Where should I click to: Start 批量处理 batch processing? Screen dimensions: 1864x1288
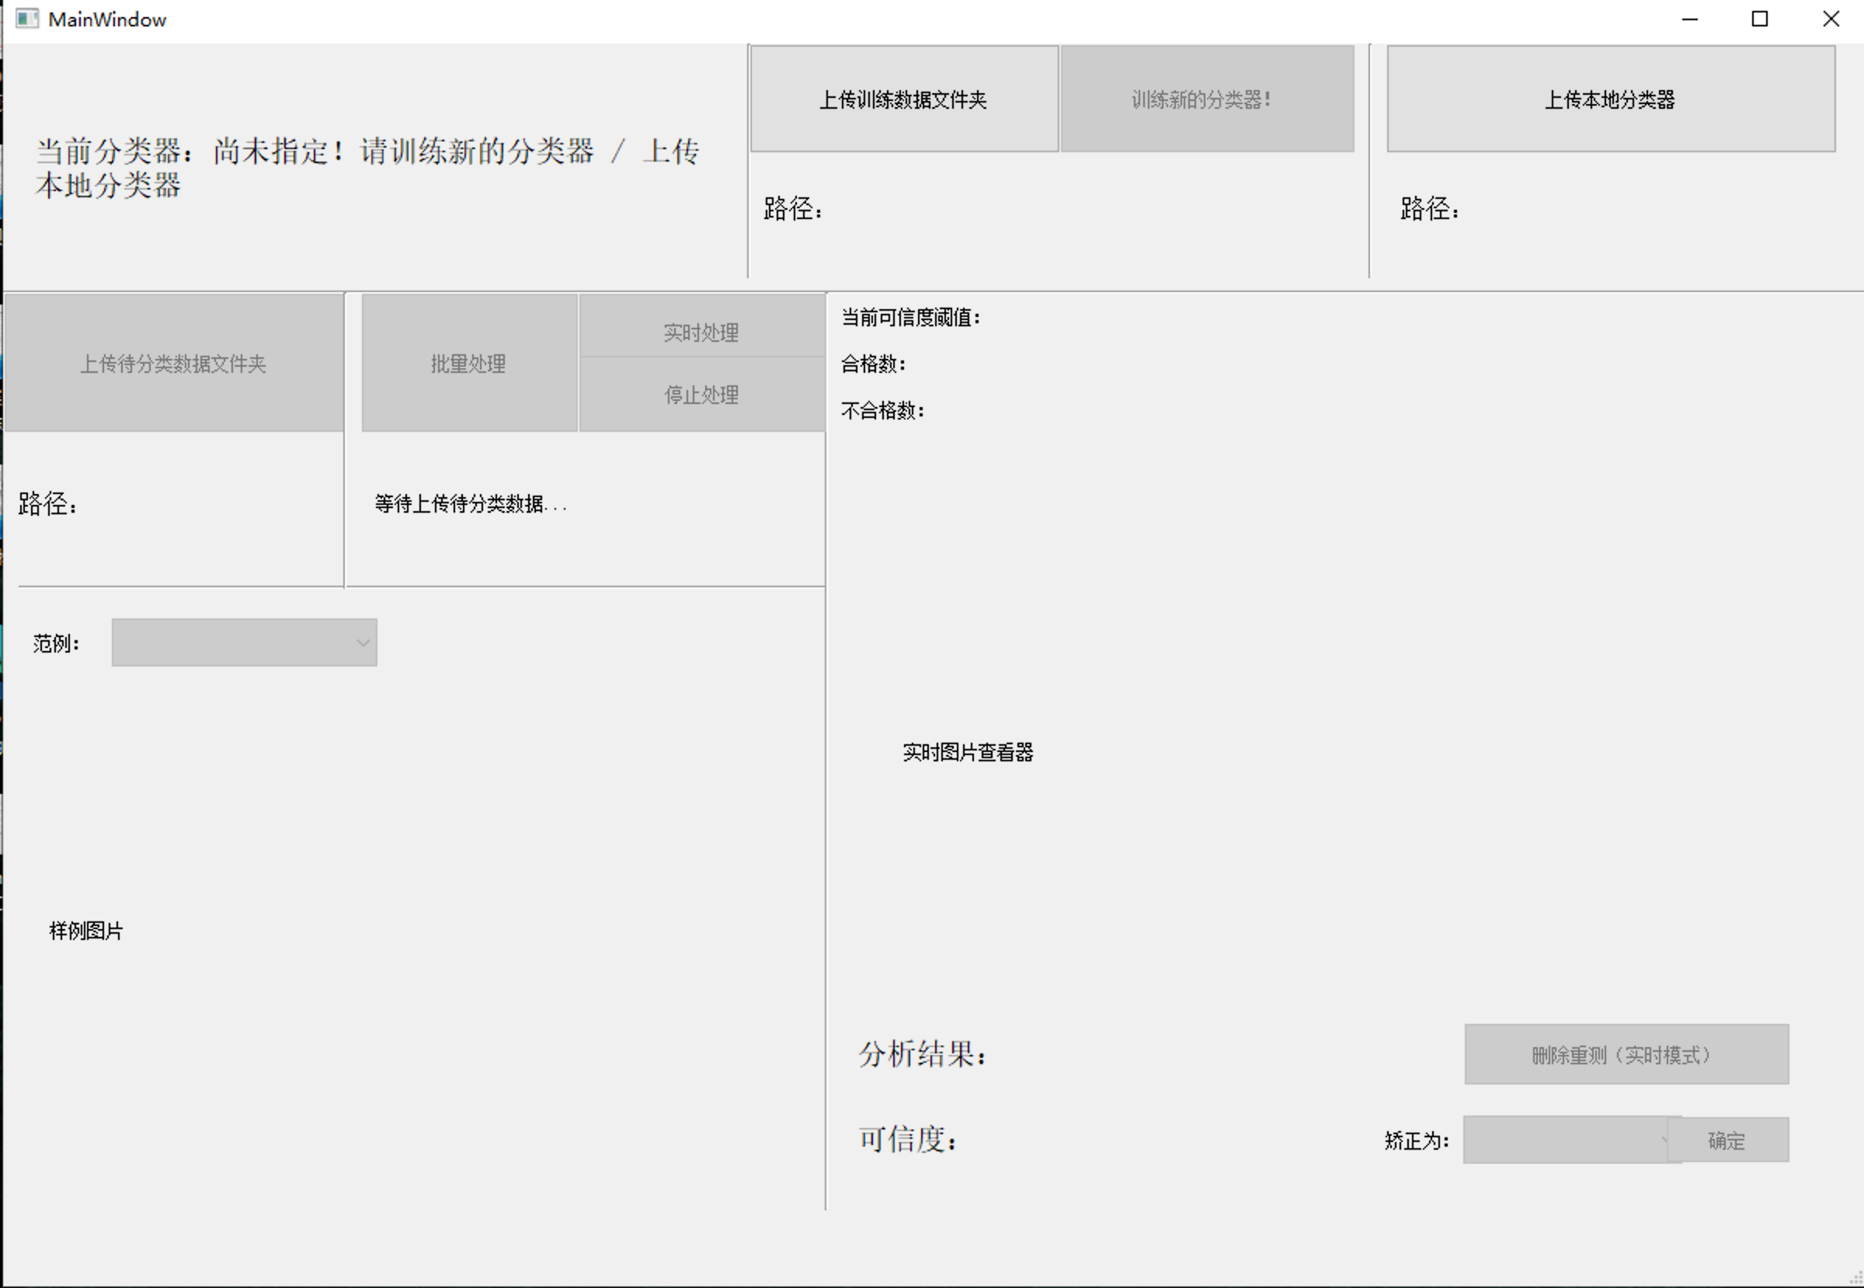(468, 363)
